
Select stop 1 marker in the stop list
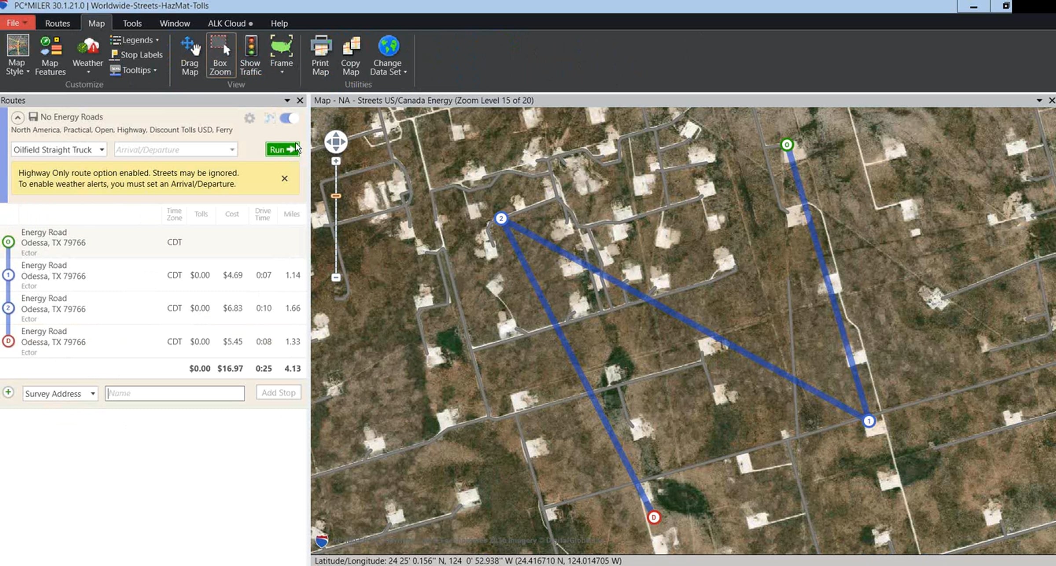[x=8, y=275]
